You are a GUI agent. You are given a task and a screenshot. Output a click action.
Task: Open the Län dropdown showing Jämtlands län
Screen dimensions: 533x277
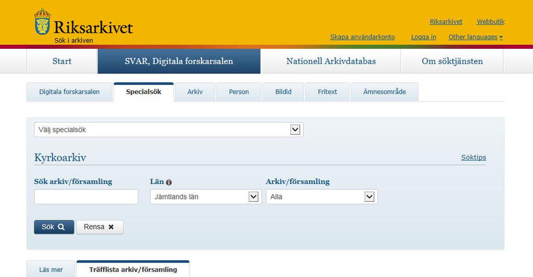tap(206, 196)
